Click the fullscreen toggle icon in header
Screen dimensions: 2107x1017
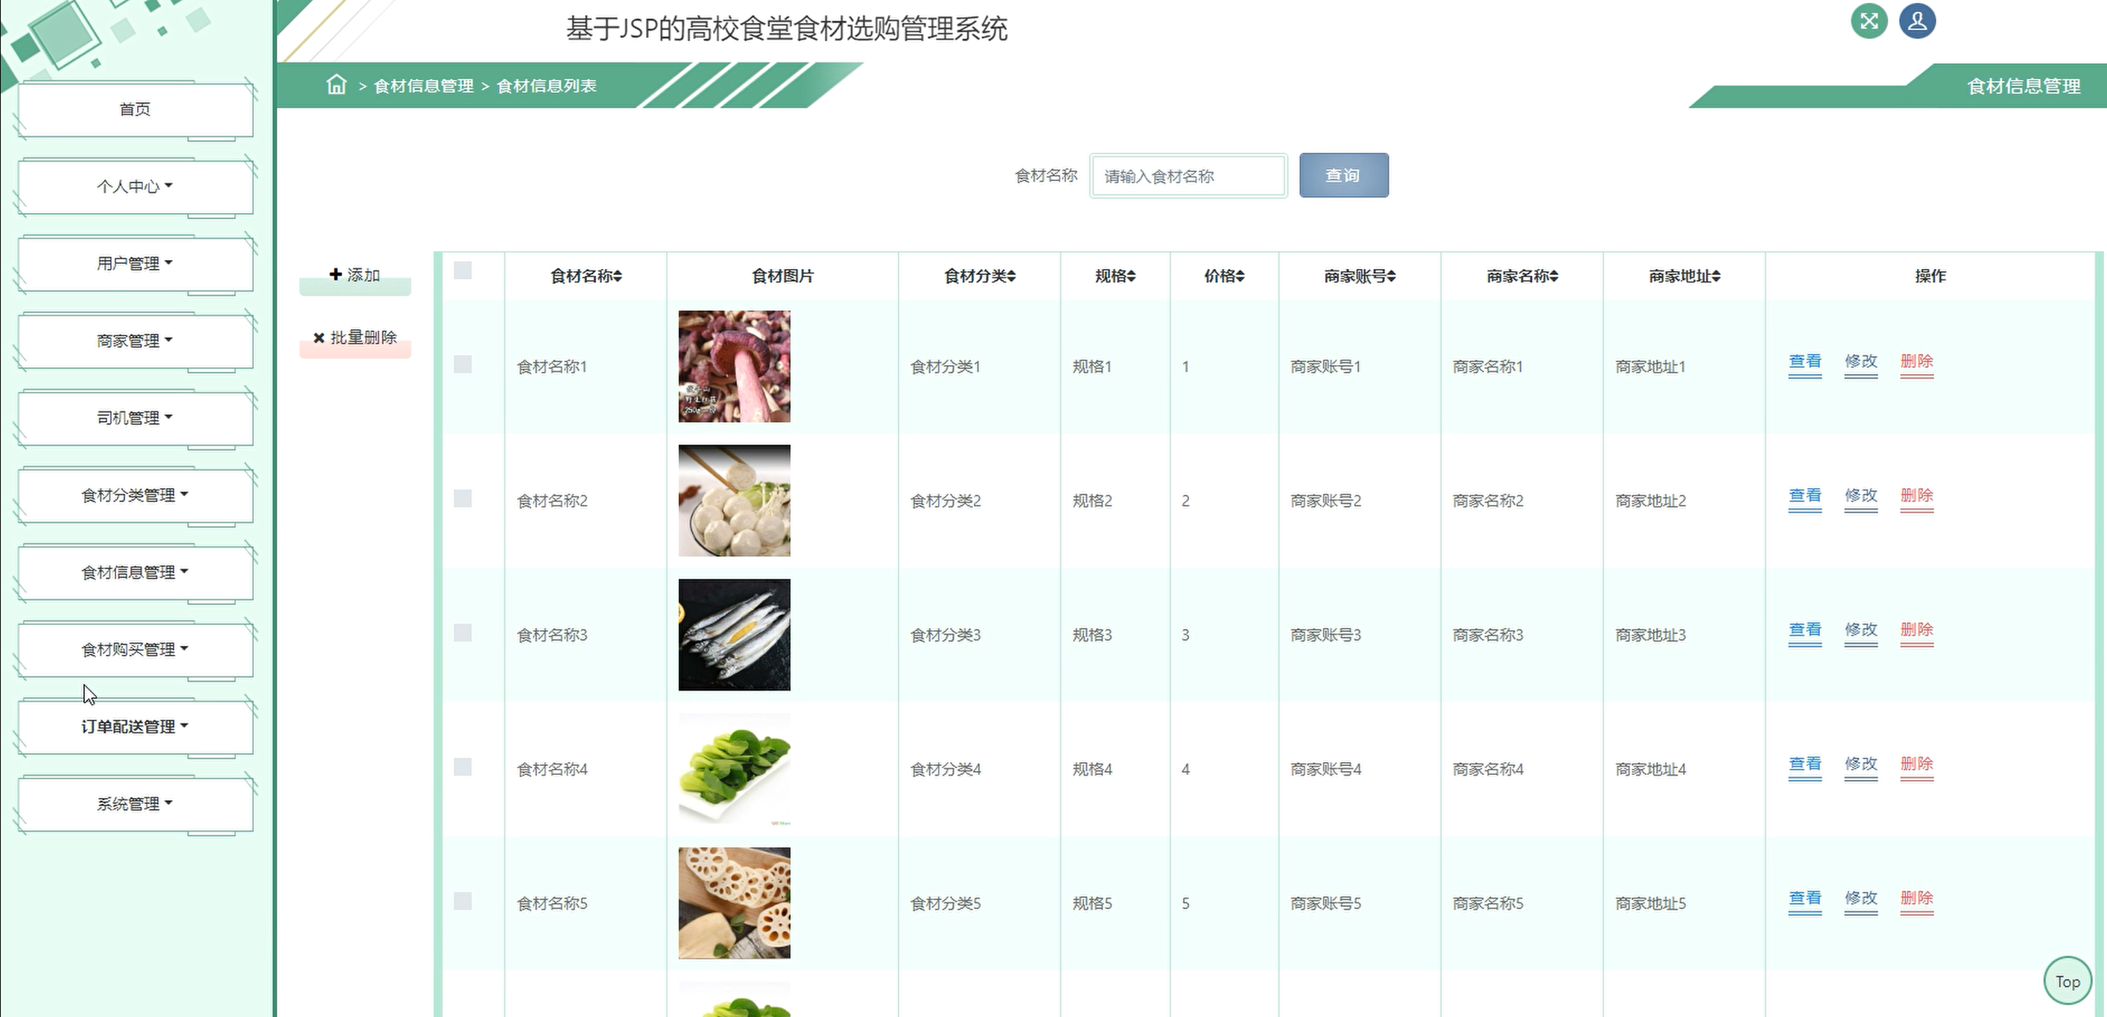(x=1869, y=22)
